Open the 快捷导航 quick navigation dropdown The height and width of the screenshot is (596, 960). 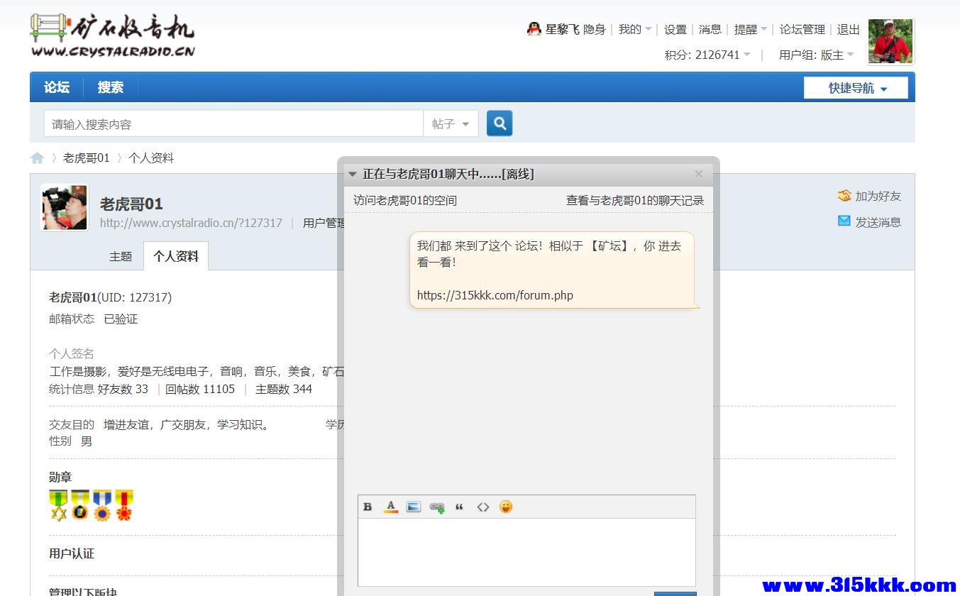[855, 87]
